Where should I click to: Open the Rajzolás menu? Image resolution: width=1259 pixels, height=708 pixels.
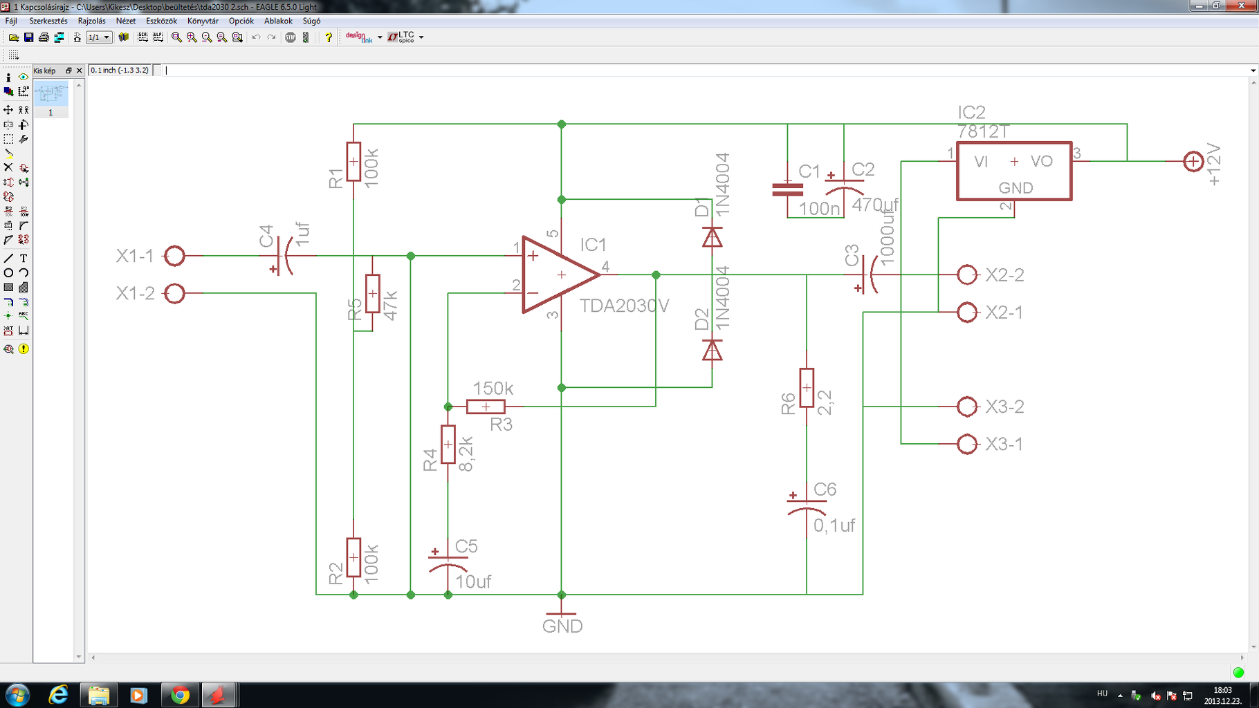(x=92, y=21)
